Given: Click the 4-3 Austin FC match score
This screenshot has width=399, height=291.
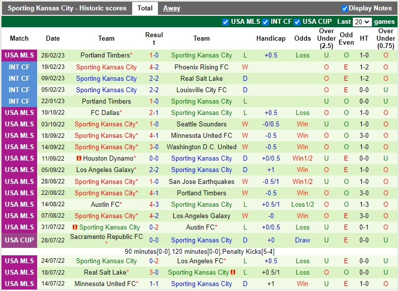Looking at the screenshot, I should [154, 204].
